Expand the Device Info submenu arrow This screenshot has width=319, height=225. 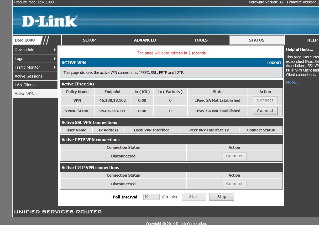pyautogui.click(x=55, y=50)
